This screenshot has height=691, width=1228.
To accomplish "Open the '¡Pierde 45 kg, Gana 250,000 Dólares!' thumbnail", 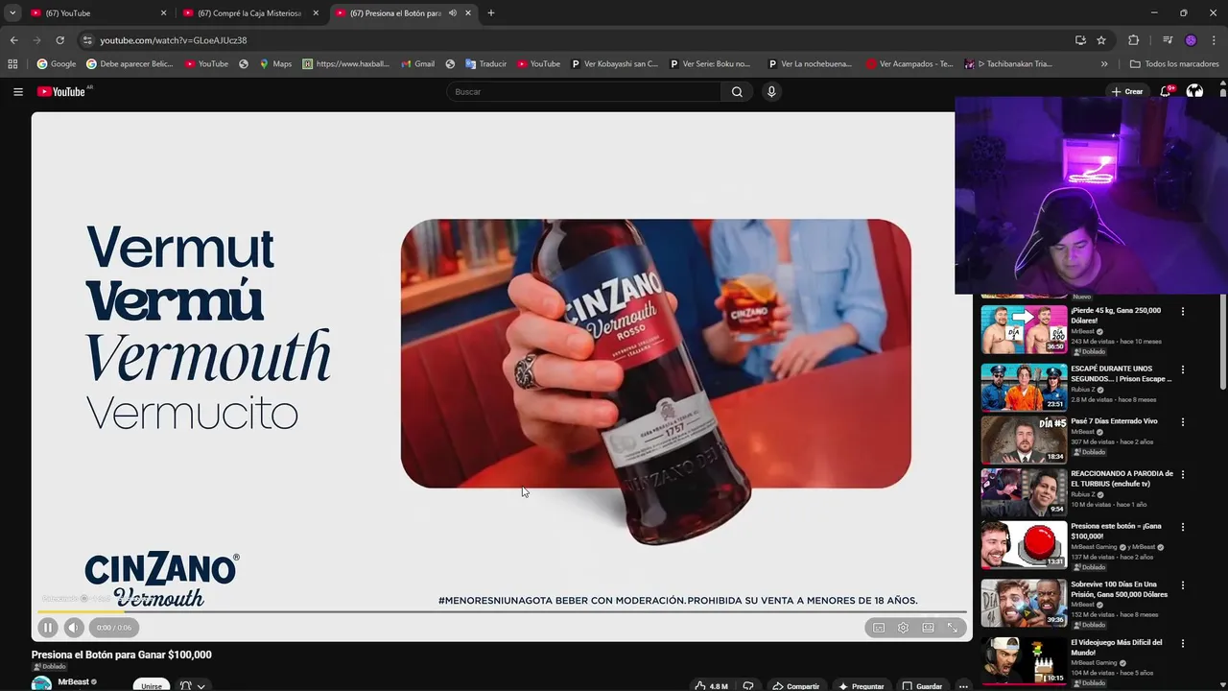I will pyautogui.click(x=1024, y=329).
